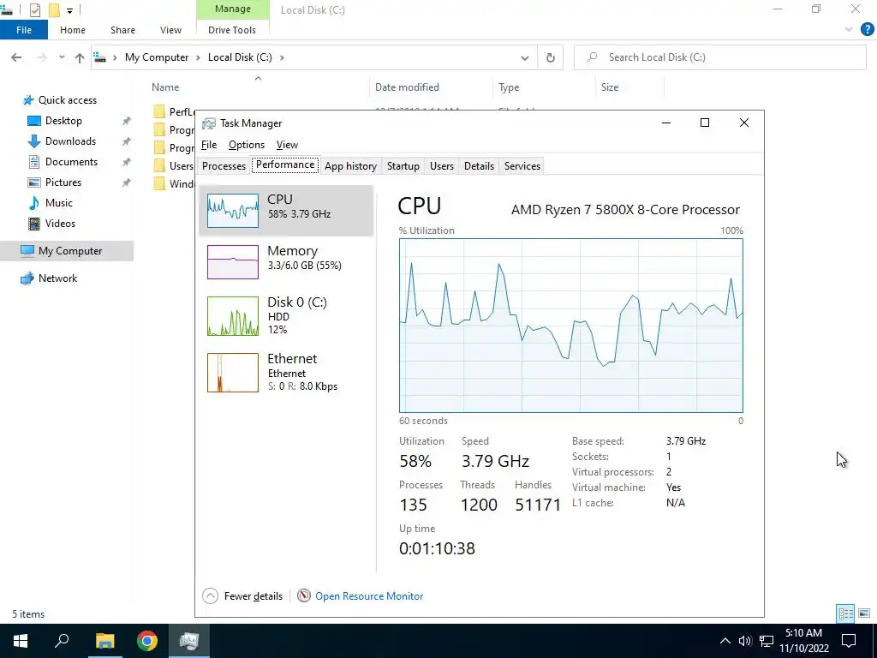877x658 pixels.
Task: Click the Manage contextual tab header
Action: (x=233, y=9)
